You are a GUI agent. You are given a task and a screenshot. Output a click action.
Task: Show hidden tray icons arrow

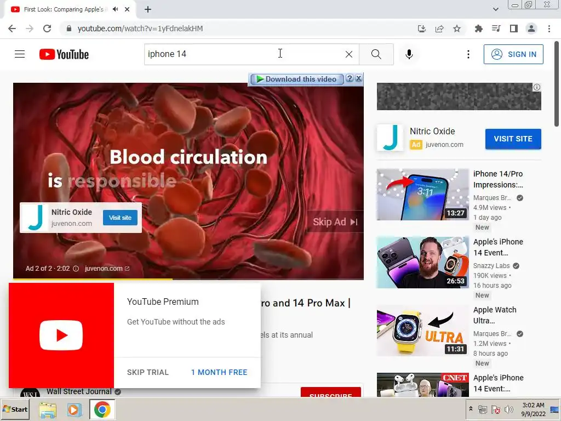(x=471, y=409)
